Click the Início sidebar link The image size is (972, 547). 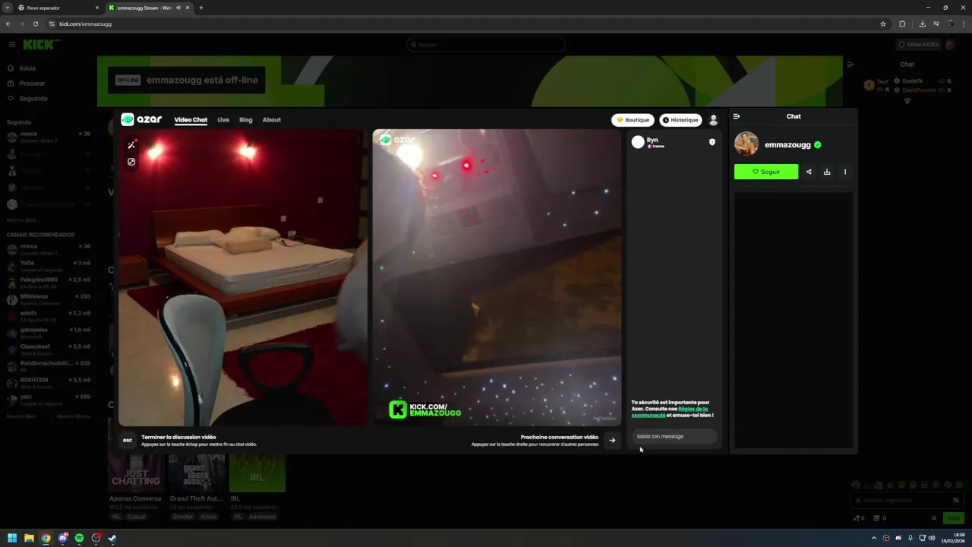[x=27, y=68]
